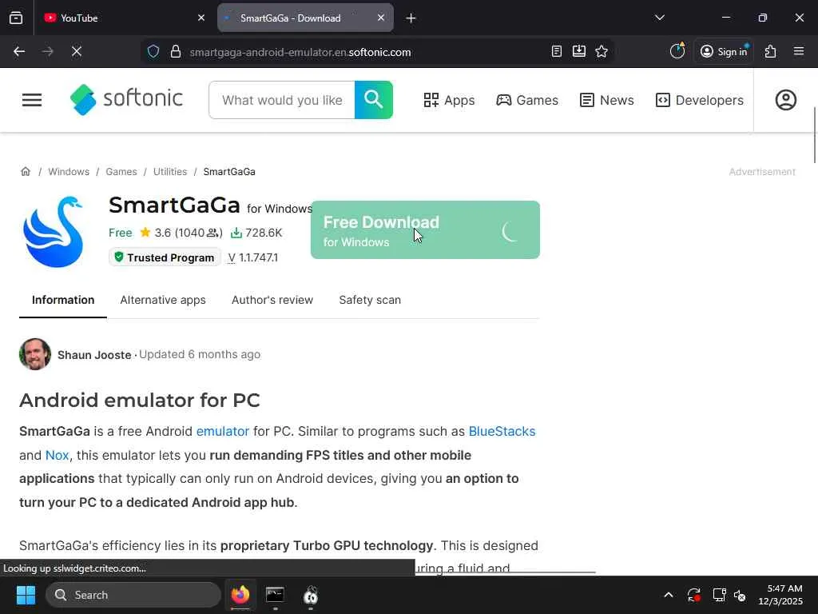Viewport: 818px width, 614px height.
Task: Open Softonic user profile icon
Action: [786, 100]
